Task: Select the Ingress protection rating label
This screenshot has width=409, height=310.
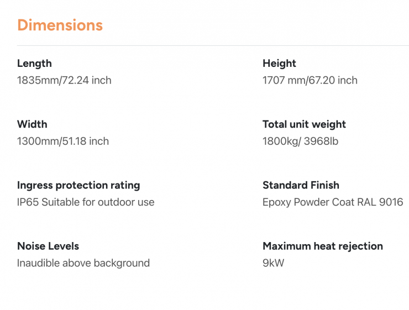Action: [78, 185]
